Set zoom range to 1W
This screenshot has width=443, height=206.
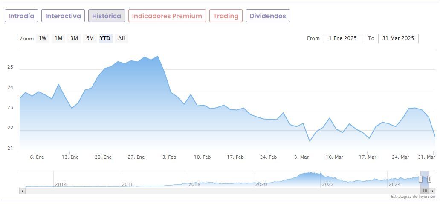43,38
